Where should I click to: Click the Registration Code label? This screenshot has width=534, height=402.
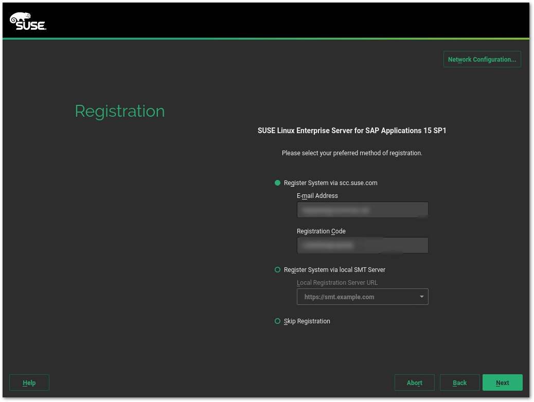(321, 231)
